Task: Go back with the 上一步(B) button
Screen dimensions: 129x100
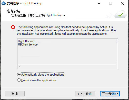Action: click(x=85, y=94)
